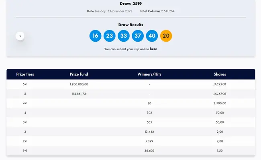Click the Draw: 2519 heading

130,4
